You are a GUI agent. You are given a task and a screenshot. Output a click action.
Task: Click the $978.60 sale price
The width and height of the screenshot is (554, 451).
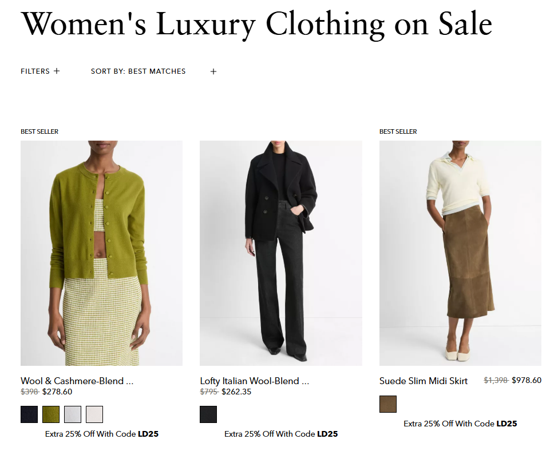[x=527, y=381]
